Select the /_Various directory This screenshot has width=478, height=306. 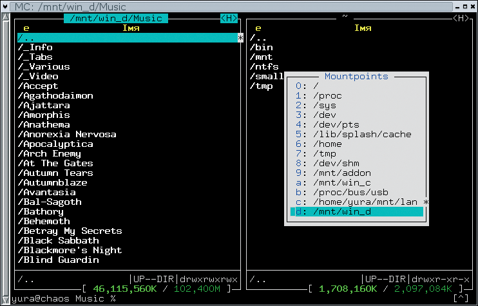coord(44,67)
